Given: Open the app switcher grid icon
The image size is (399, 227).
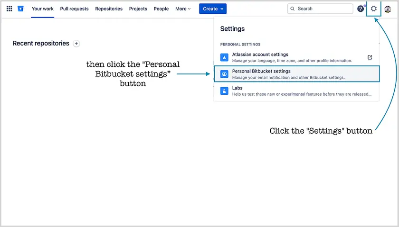Looking at the screenshot, I should click(x=9, y=9).
